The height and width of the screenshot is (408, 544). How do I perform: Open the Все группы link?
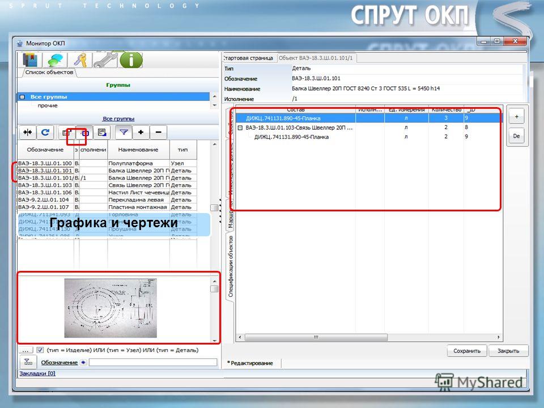pyautogui.click(x=118, y=118)
